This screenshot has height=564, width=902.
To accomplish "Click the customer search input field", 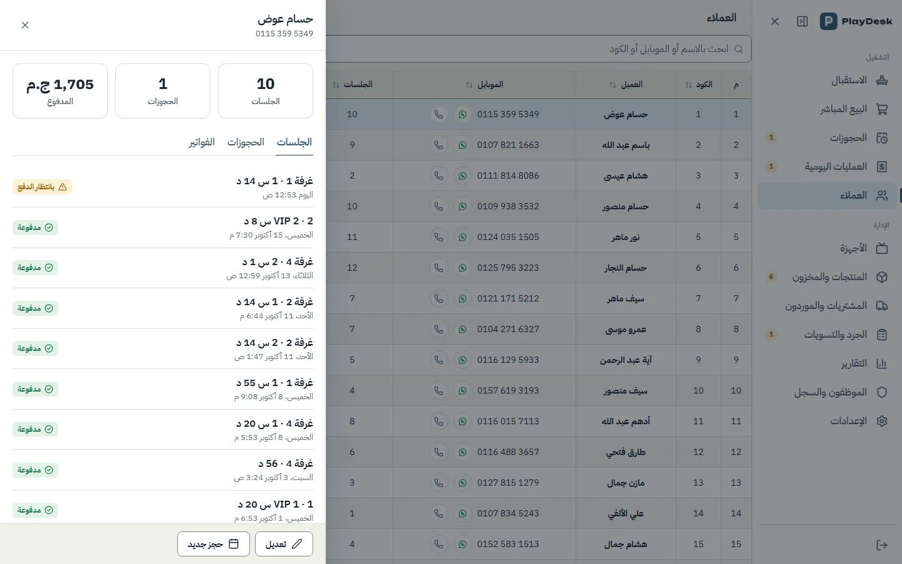I will pos(539,49).
